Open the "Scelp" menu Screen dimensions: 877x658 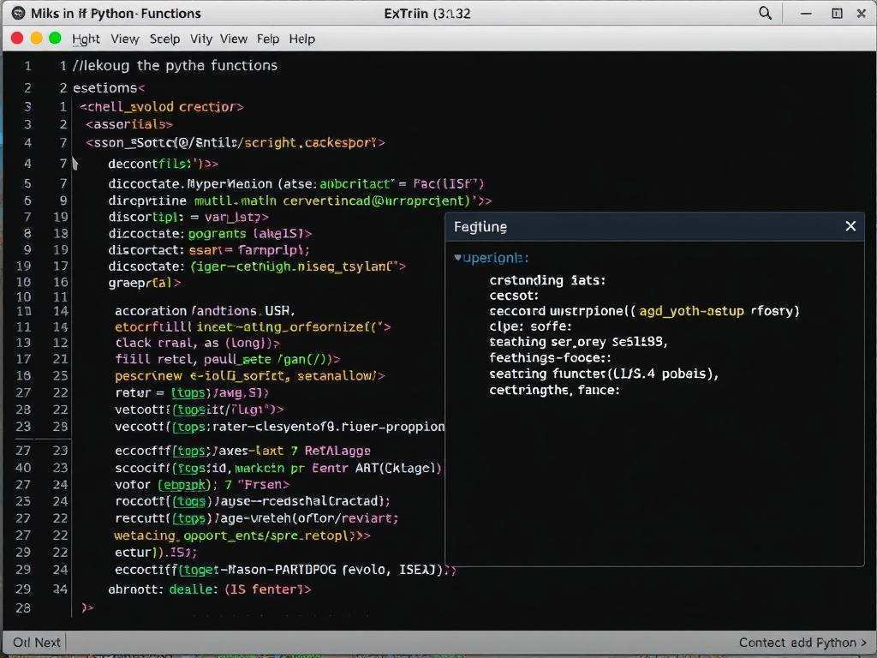coord(165,39)
